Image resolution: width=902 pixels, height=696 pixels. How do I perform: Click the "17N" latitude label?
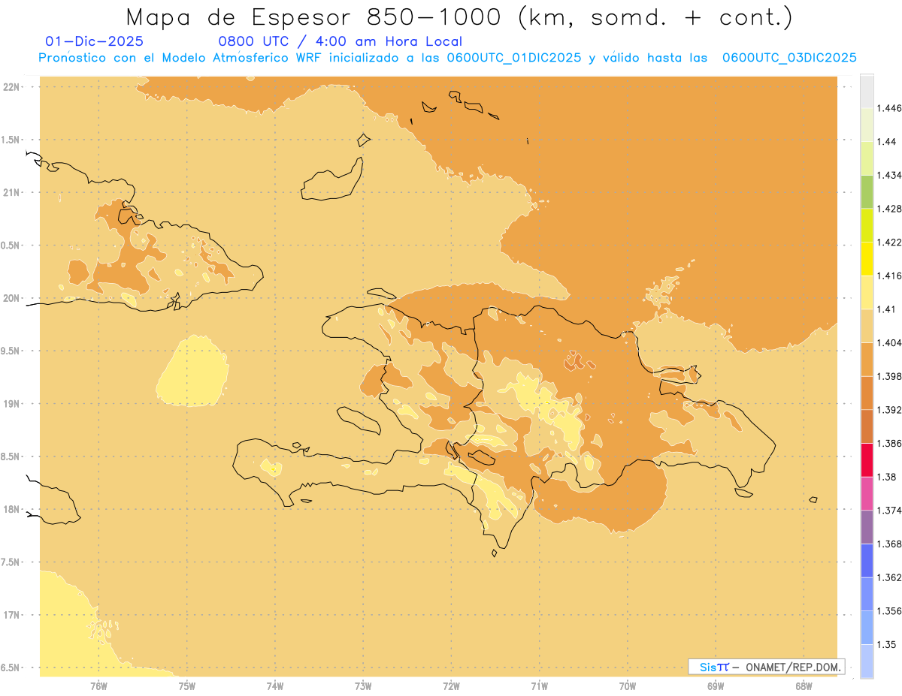(12, 615)
